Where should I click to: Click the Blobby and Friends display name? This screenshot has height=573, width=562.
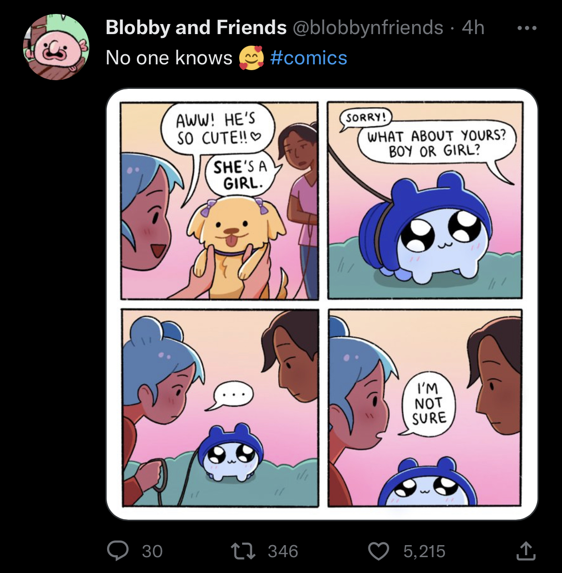pos(196,27)
